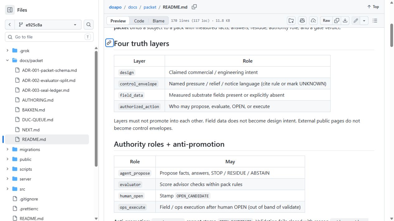Expand the src folder chevron
This screenshot has width=394, height=221.
[x=7, y=189]
